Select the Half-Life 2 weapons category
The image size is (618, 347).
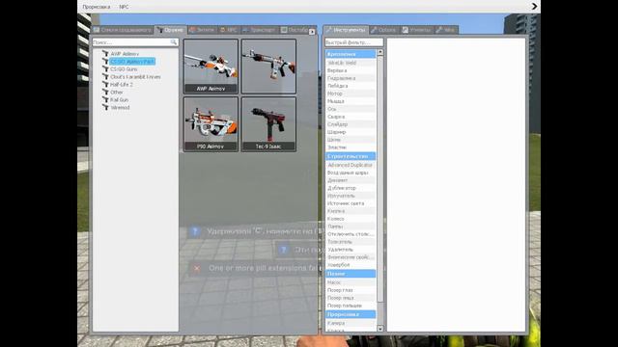click(x=122, y=85)
